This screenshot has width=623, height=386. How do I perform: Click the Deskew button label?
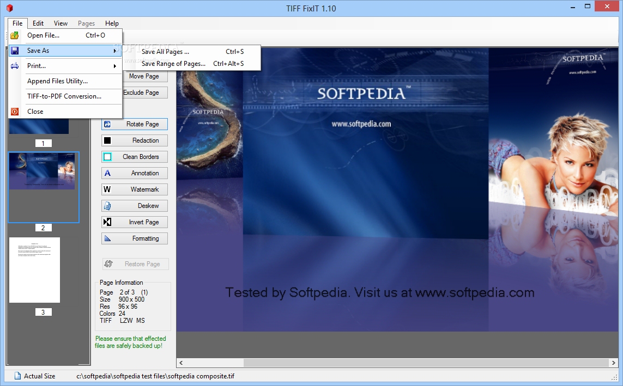pos(148,206)
